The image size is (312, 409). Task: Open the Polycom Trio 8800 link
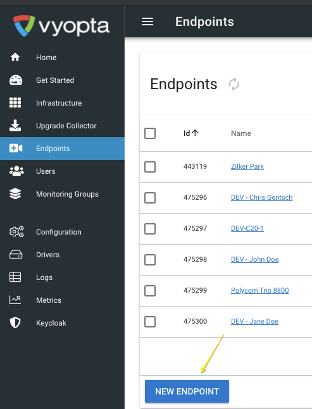pyautogui.click(x=259, y=290)
